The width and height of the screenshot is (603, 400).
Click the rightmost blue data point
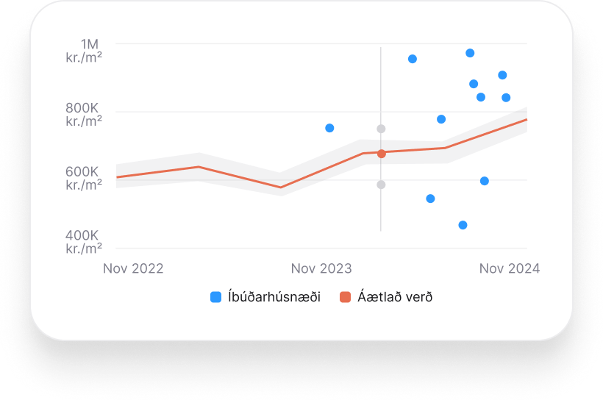(x=506, y=98)
